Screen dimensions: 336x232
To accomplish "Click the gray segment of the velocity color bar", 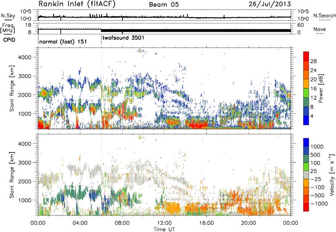I will [x=306, y=175].
